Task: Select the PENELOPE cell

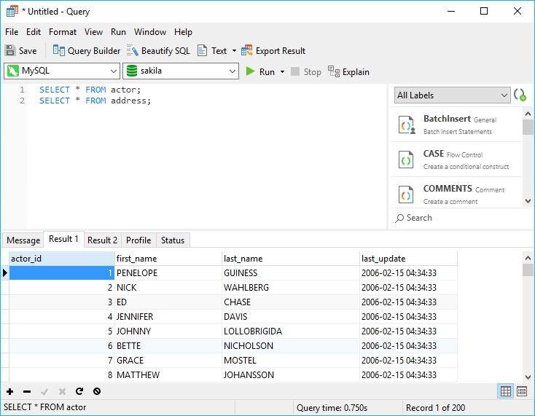Action: [168, 273]
